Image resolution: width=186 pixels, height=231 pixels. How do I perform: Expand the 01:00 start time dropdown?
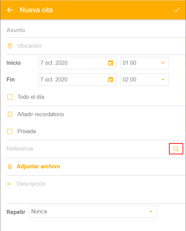click(144, 63)
